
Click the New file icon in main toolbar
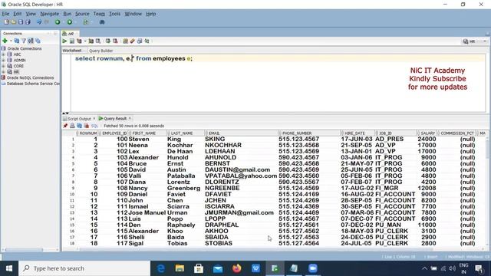click(6, 22)
